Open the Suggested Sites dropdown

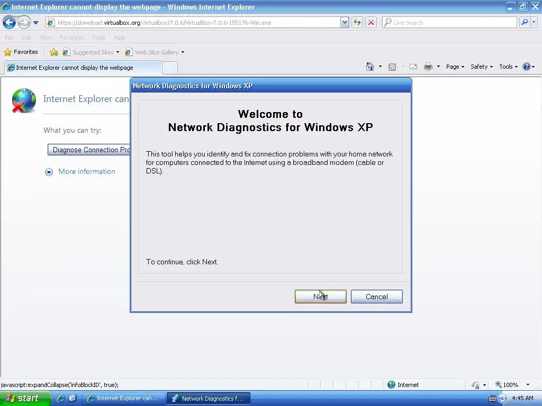click(x=91, y=52)
